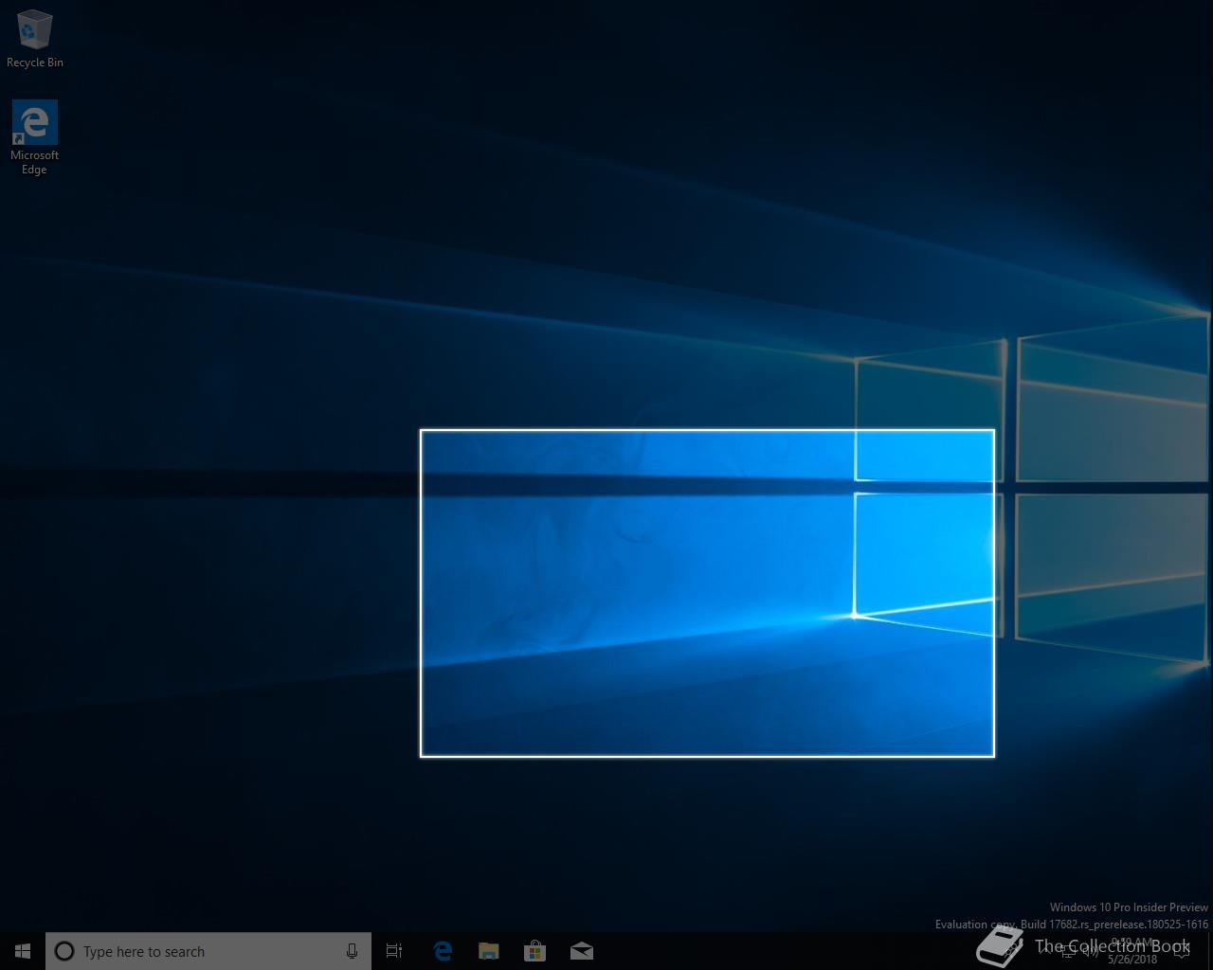Activate the search box microphone
This screenshot has width=1213, height=970.
[352, 951]
